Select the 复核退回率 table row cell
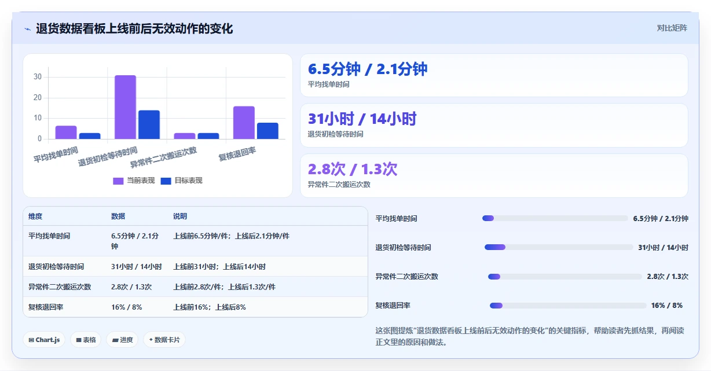This screenshot has height=371, width=711. 46,307
